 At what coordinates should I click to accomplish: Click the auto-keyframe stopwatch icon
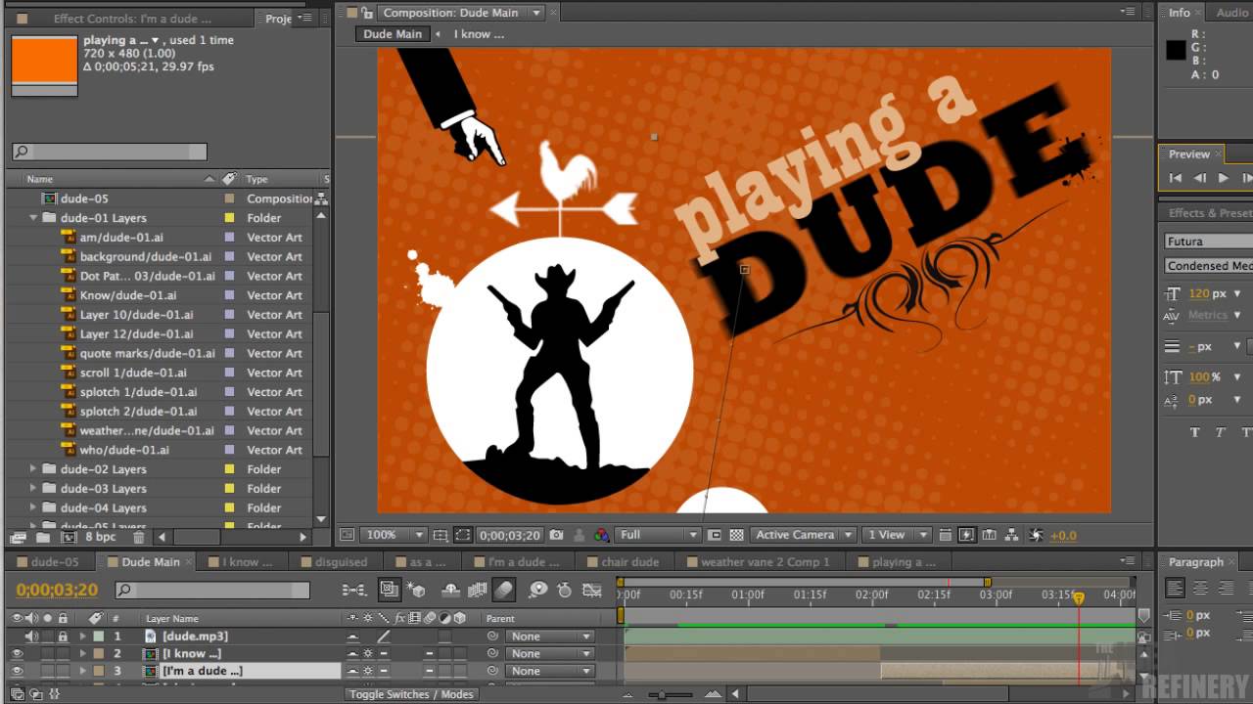(565, 590)
